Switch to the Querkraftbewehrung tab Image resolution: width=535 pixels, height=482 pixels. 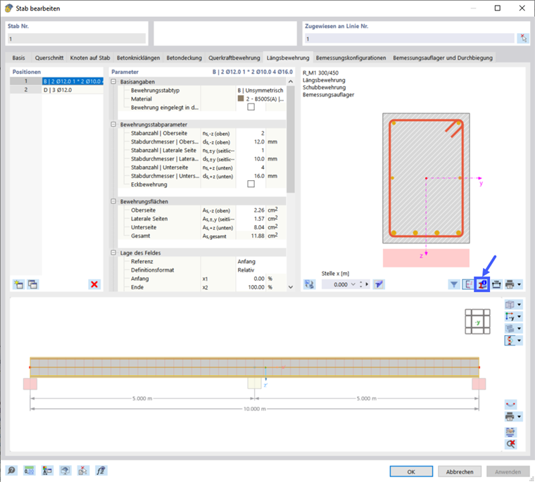tap(234, 58)
